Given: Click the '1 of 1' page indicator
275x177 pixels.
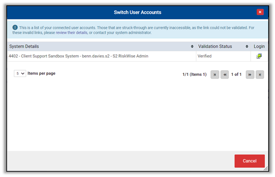Looking at the screenshot, I should (x=236, y=74).
